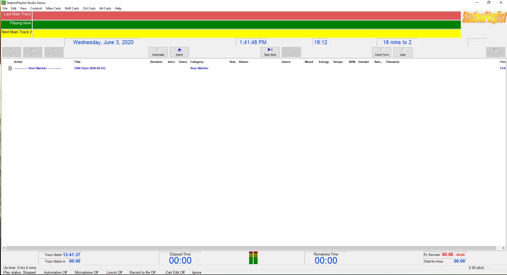This screenshot has height=275, width=507.
Task: Sort playlist by Duration column header
Action: point(156,62)
